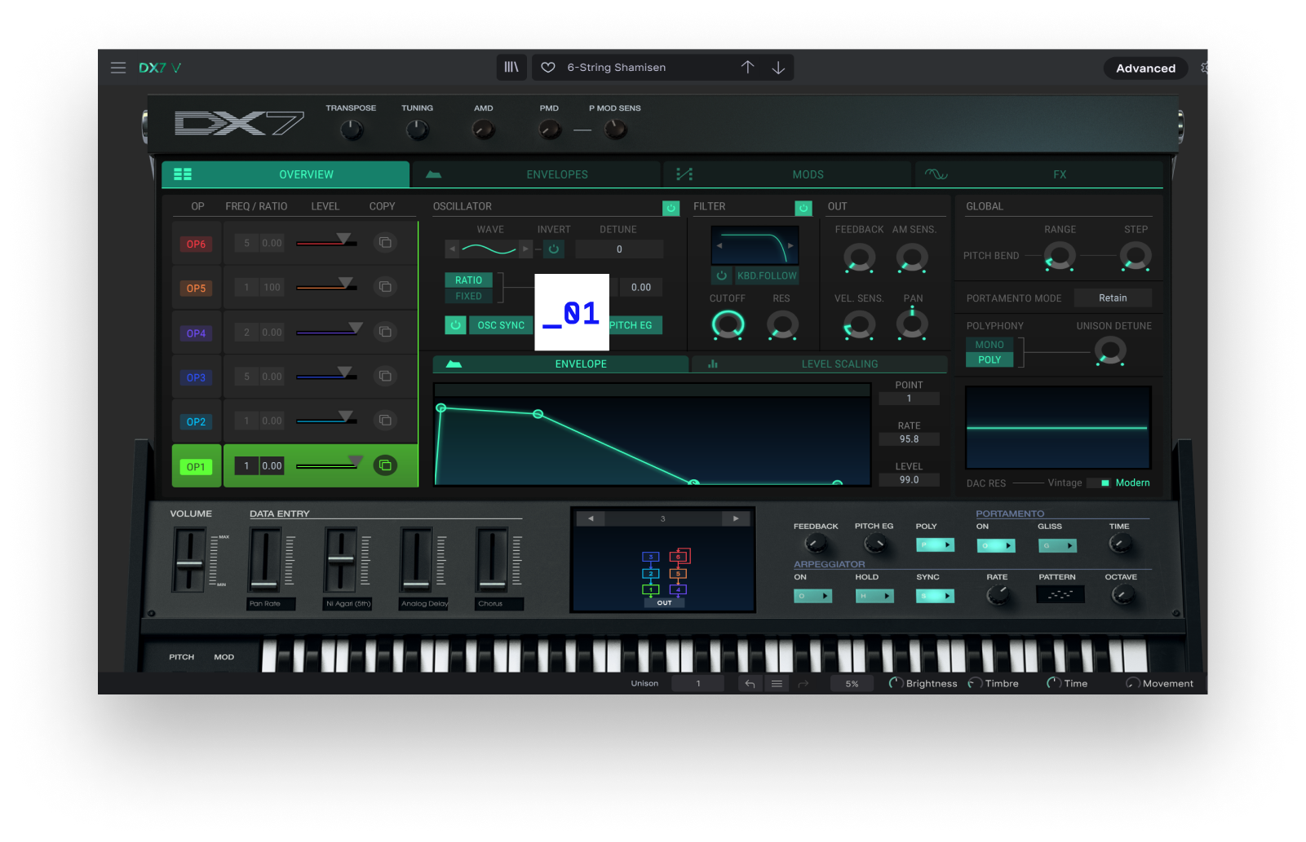Toggle OSC SYNC power button
This screenshot has width=1306, height=842.
[455, 325]
